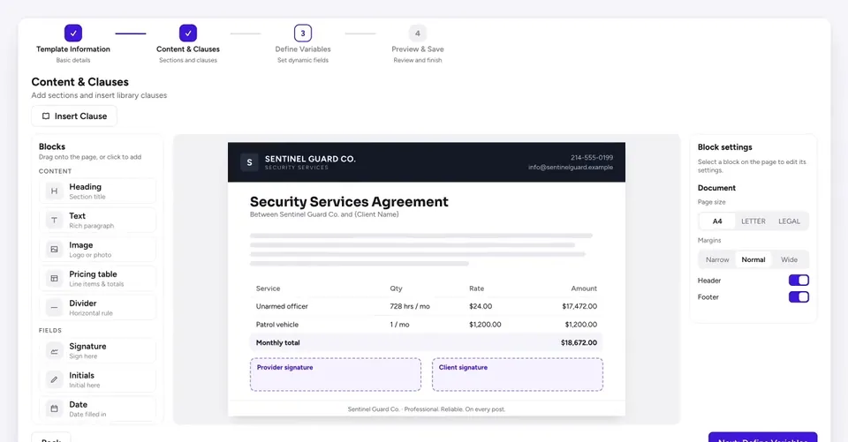This screenshot has height=442, width=848.
Task: Click the phone number 214-555-0199
Action: coord(592,158)
